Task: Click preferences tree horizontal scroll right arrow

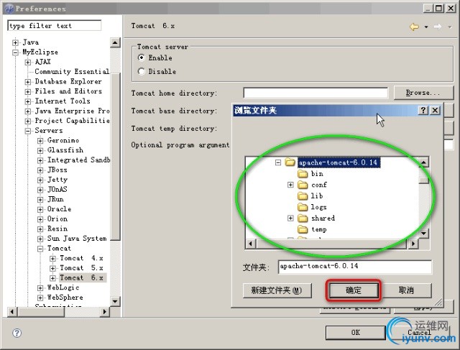Action: click(x=104, y=312)
